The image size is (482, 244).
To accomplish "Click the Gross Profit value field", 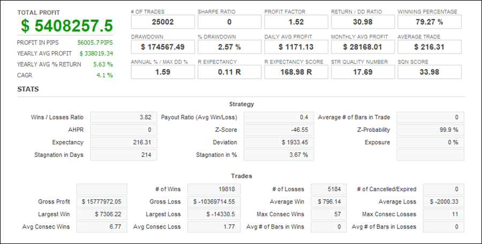I will tap(102, 202).
